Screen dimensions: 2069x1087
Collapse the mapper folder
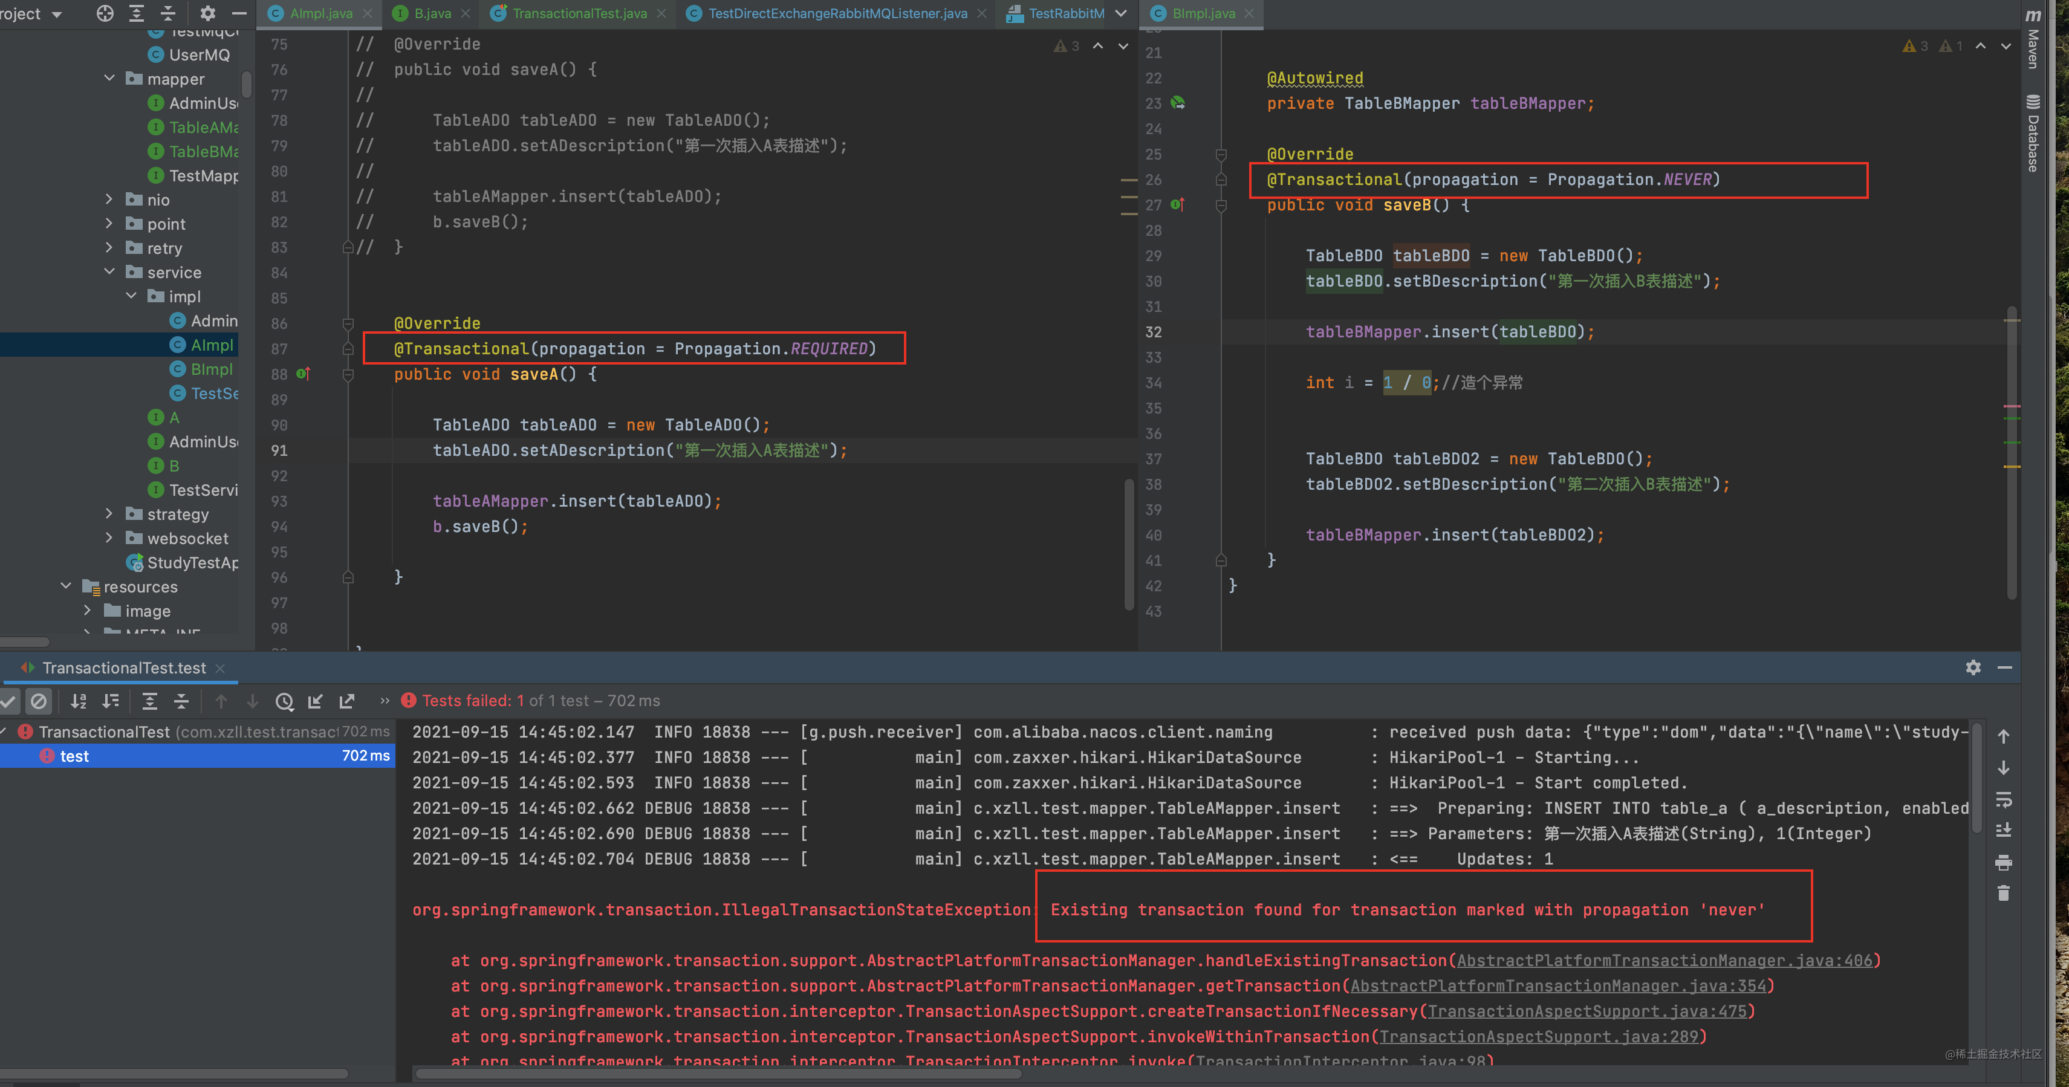pos(110,79)
